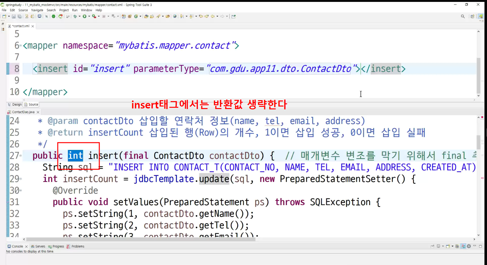This screenshot has width=487, height=265.
Task: Select the Progress view tab
Action: click(56, 246)
